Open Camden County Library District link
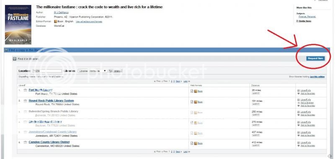This screenshot has width=335, height=159. [x=49, y=142]
